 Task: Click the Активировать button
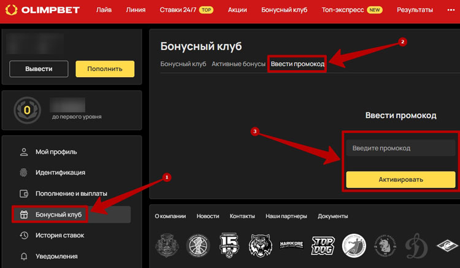point(401,180)
